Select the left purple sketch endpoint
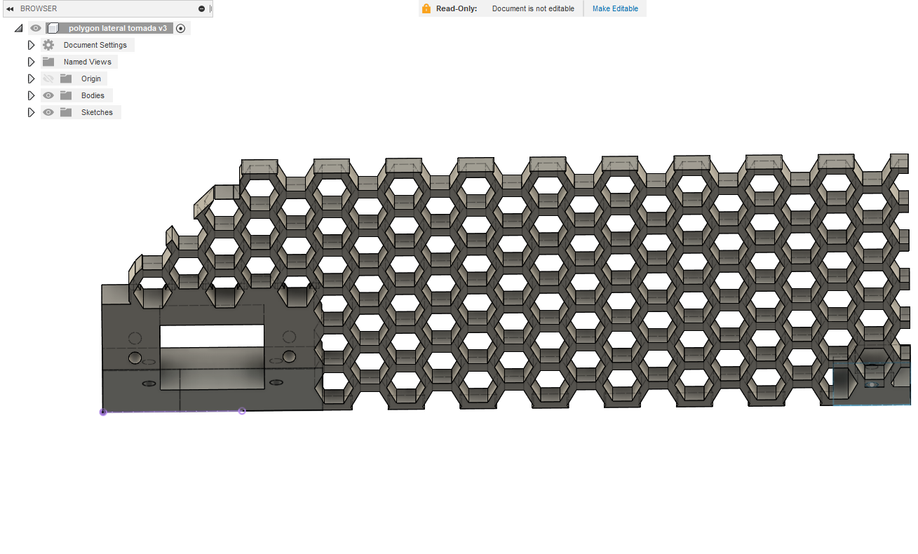This screenshot has height=554, width=918. [x=103, y=412]
